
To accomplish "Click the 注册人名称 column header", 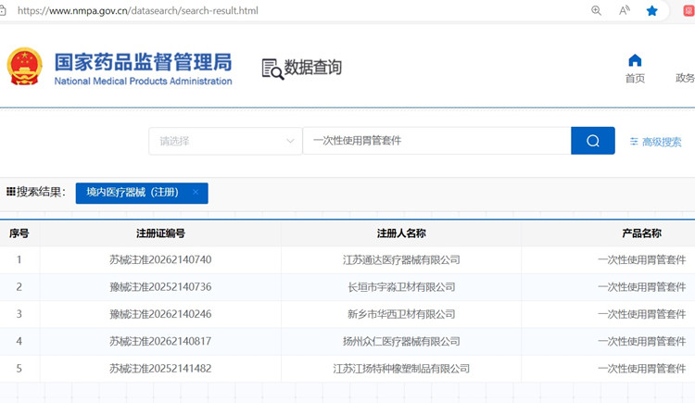I will [x=401, y=233].
